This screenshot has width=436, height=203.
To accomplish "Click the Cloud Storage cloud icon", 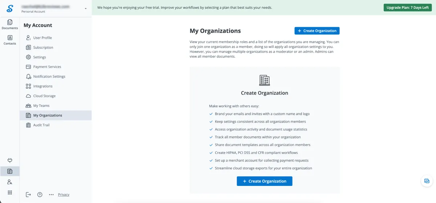I will click(28, 96).
